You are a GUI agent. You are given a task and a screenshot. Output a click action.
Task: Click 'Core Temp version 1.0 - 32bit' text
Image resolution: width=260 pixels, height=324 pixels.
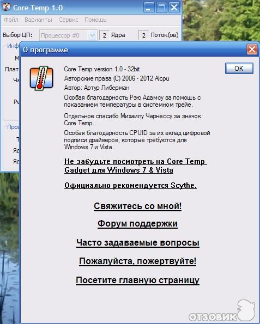[102, 69]
